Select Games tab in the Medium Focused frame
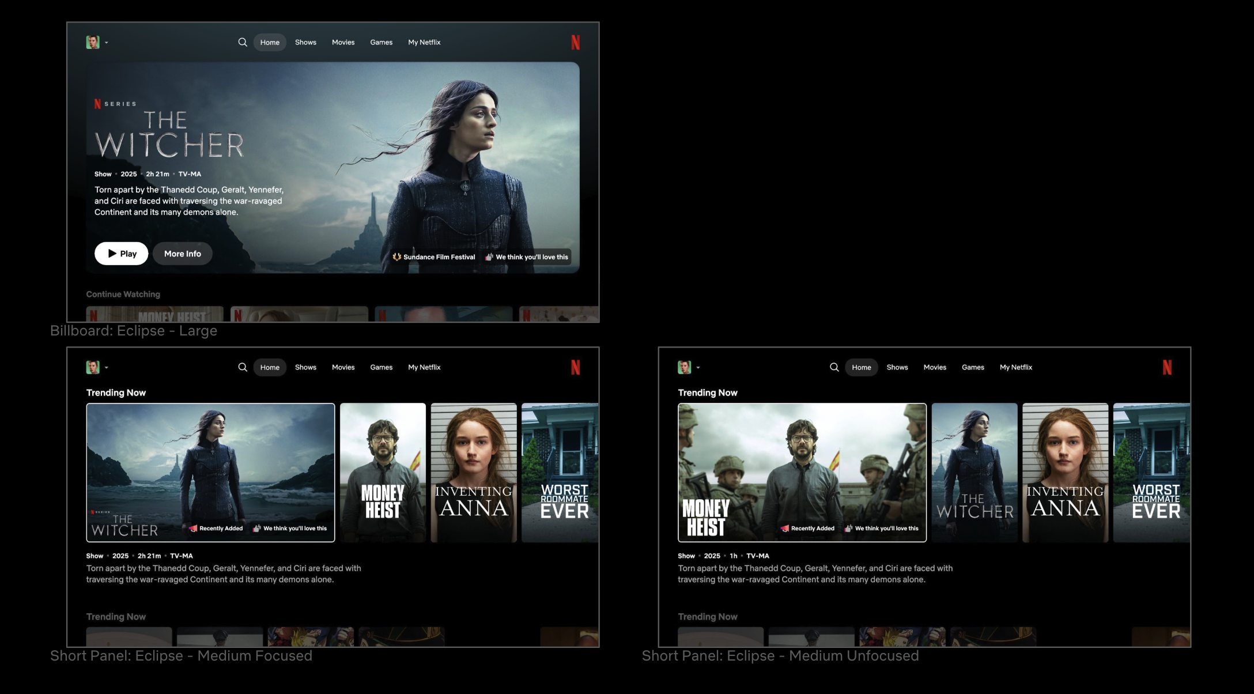The height and width of the screenshot is (694, 1254). click(381, 367)
